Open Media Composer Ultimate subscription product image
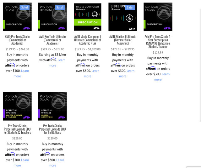The height and width of the screenshot is (168, 201). coord(88,17)
